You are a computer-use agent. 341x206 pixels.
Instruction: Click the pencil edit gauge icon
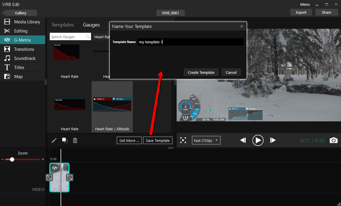tap(54, 140)
